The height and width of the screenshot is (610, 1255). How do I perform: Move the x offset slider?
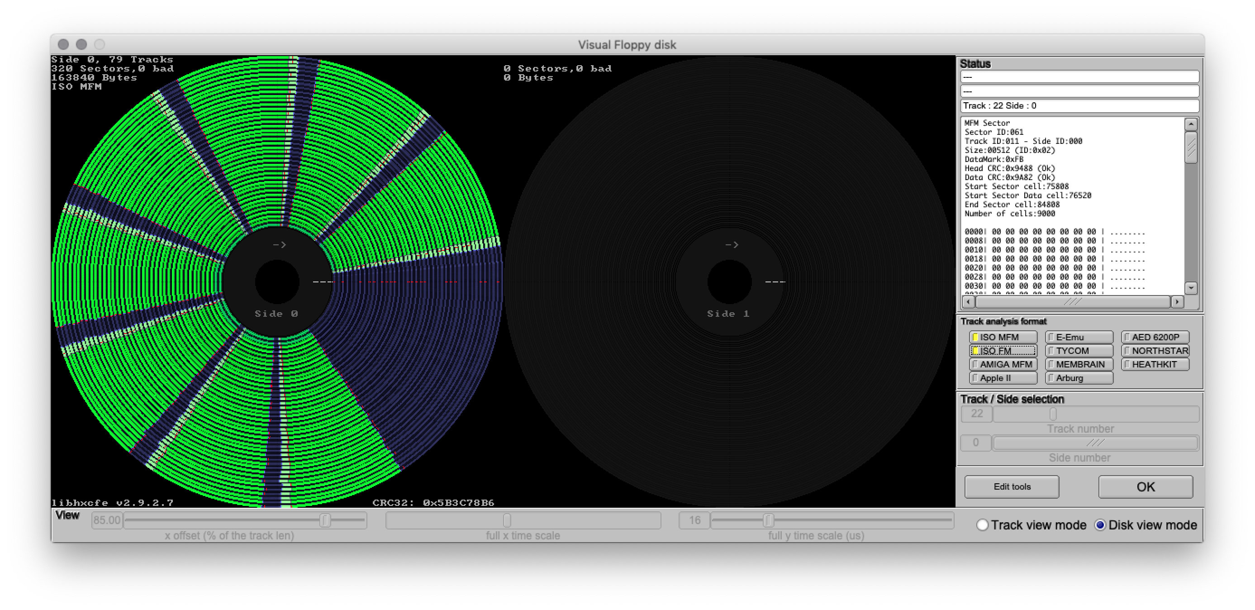(325, 520)
